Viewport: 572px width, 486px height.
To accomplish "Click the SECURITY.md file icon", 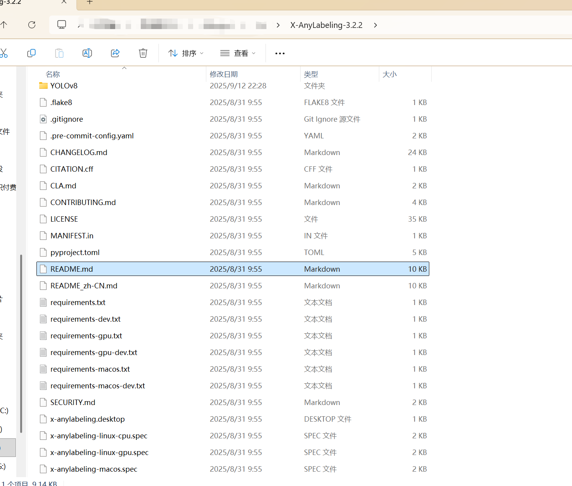I will click(43, 402).
